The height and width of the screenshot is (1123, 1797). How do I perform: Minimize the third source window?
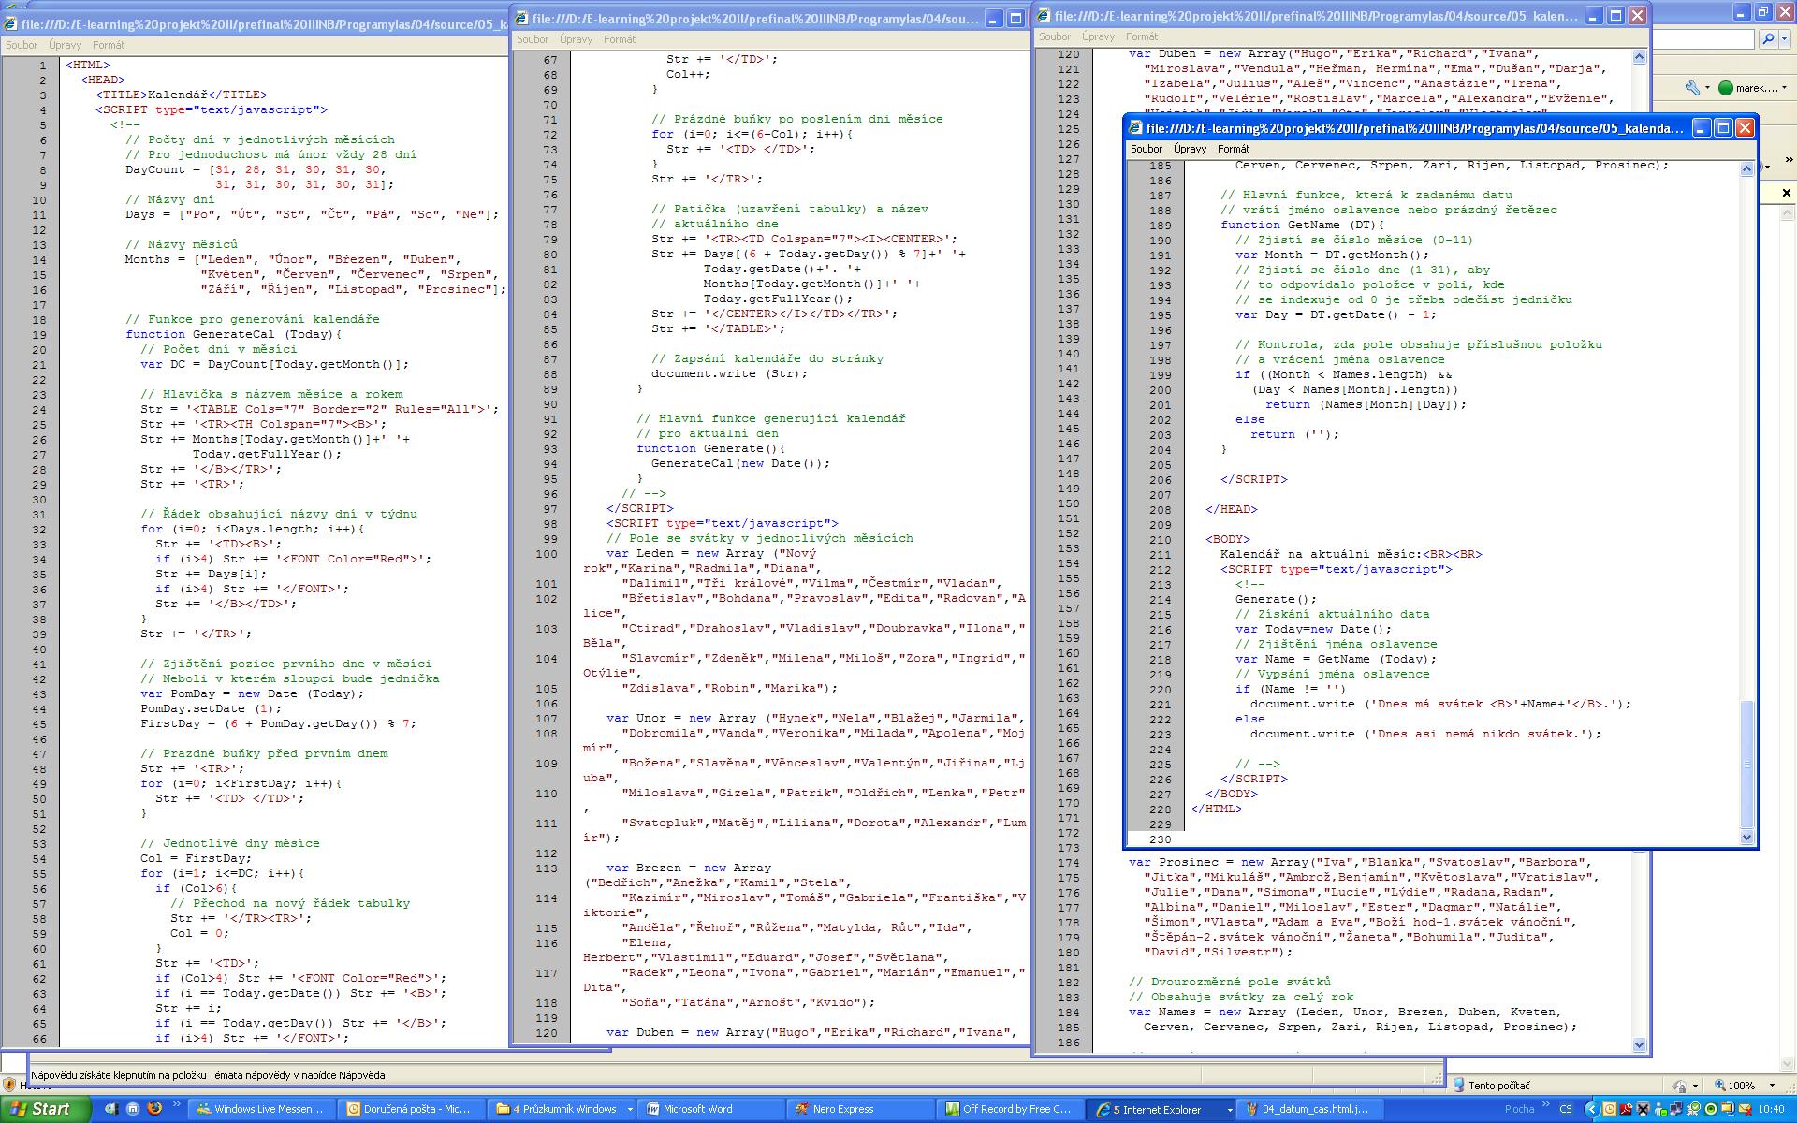[1594, 16]
